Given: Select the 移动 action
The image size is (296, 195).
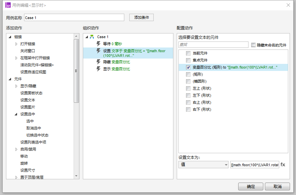Looking at the screenshot, I should (24, 156).
